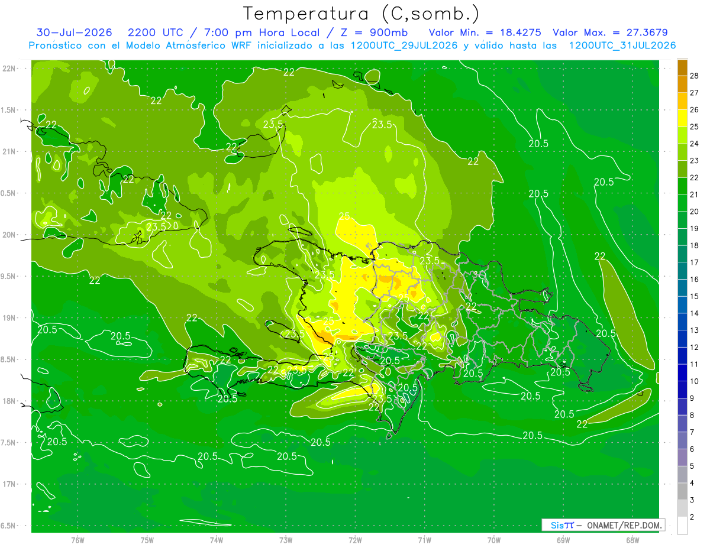Select the swatch between 26 and 27

pos(682,101)
